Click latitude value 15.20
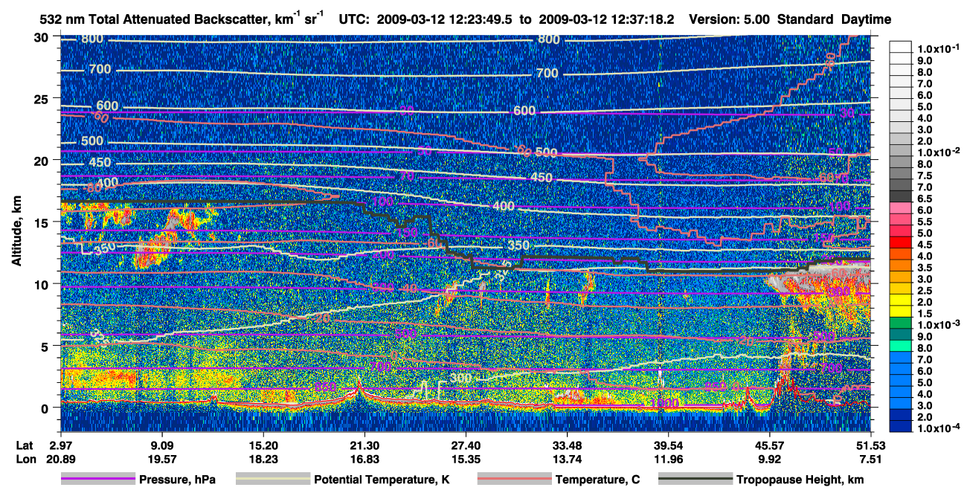Viewport: 967px width, 496px height. click(x=263, y=444)
